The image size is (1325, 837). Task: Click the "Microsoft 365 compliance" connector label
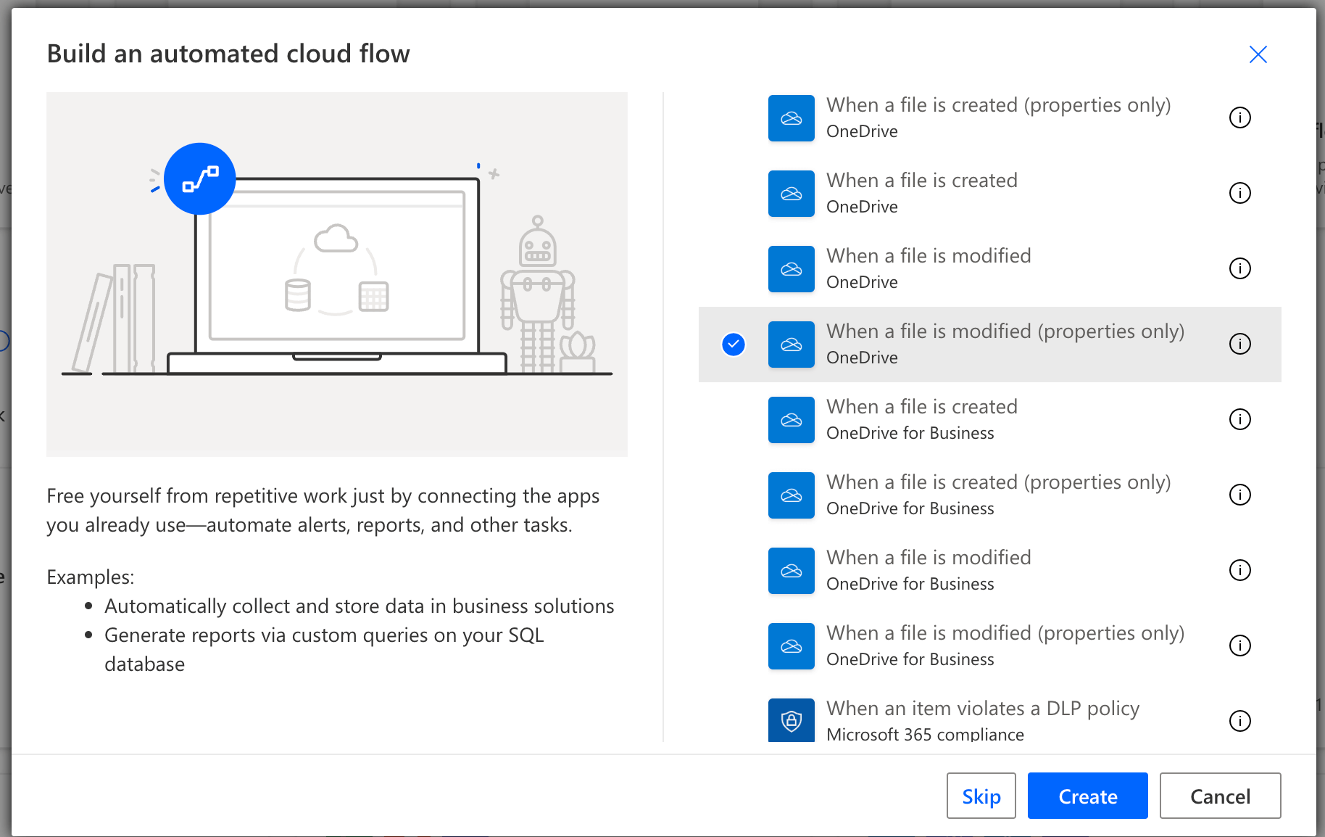pos(925,734)
